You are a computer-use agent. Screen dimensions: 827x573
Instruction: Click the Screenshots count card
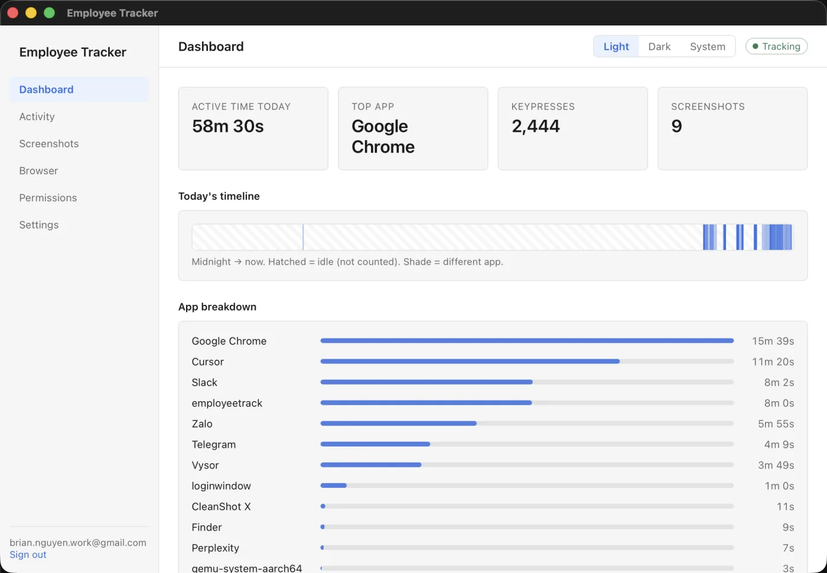[x=732, y=128]
